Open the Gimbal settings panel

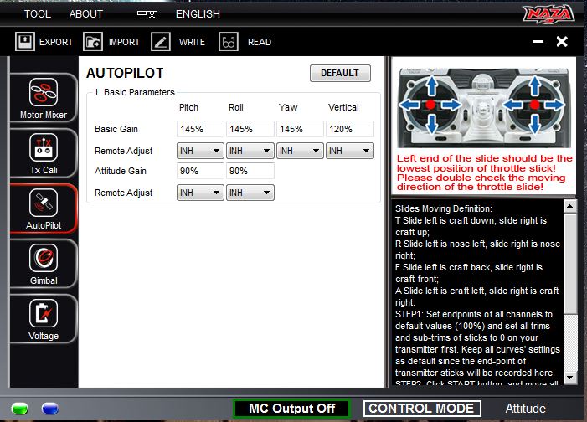(43, 264)
